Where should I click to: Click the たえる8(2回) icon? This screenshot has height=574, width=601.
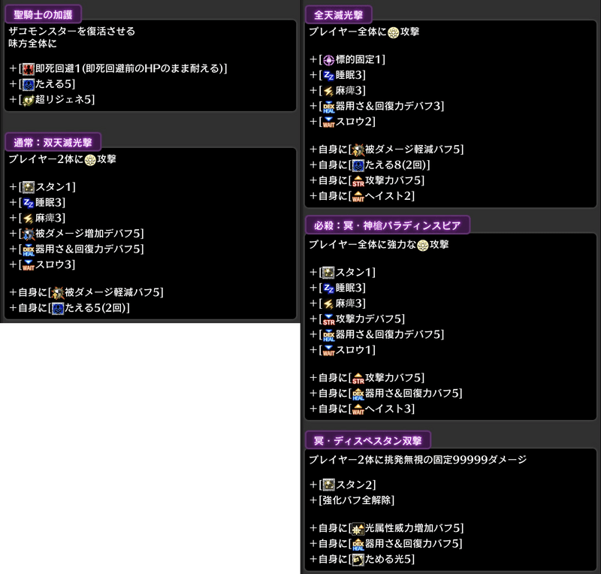(358, 165)
